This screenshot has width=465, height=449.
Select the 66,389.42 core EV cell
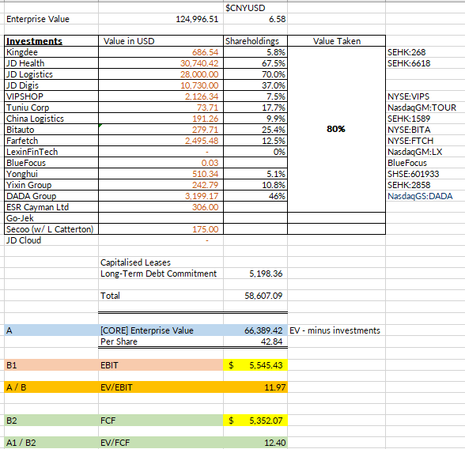tap(255, 330)
